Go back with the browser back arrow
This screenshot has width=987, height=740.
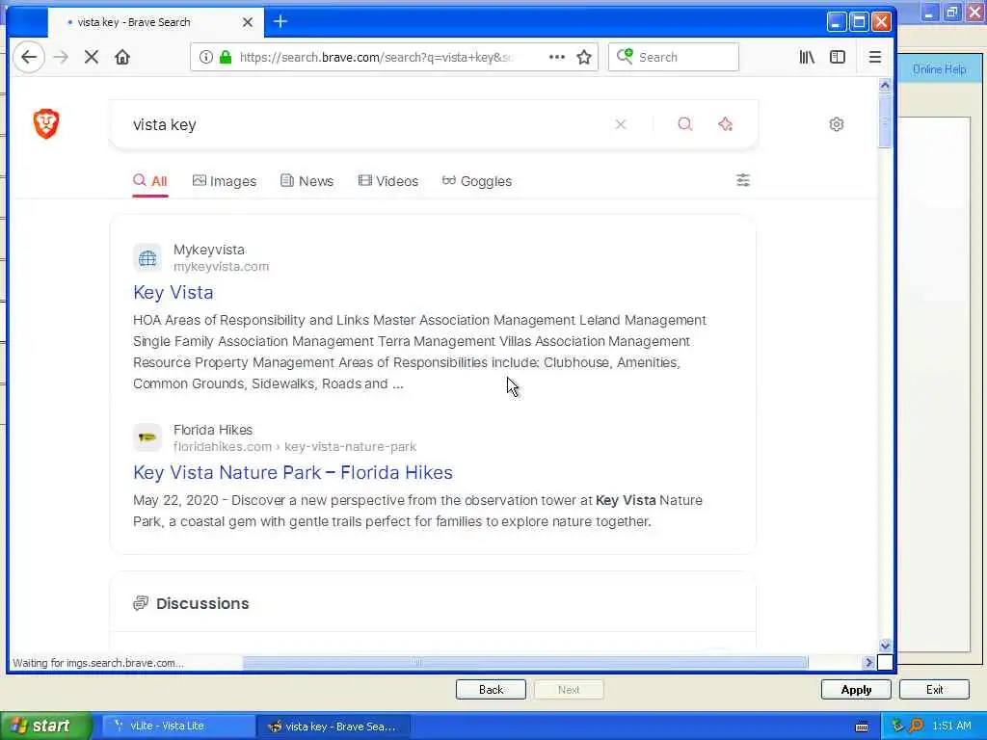(x=29, y=57)
